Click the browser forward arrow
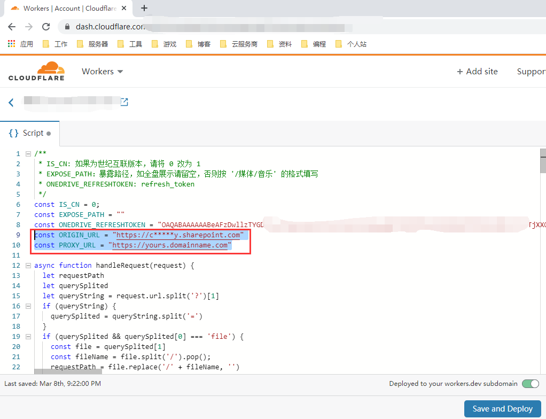Image resolution: width=546 pixels, height=419 pixels. 29,27
